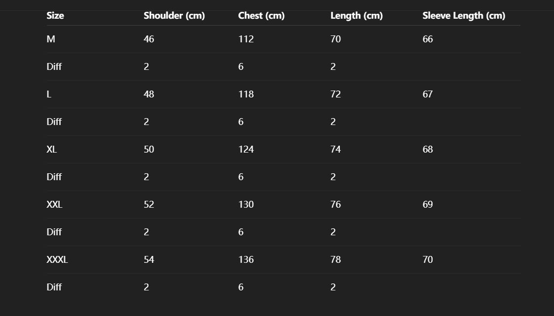Select sleeve length value 69

428,205
